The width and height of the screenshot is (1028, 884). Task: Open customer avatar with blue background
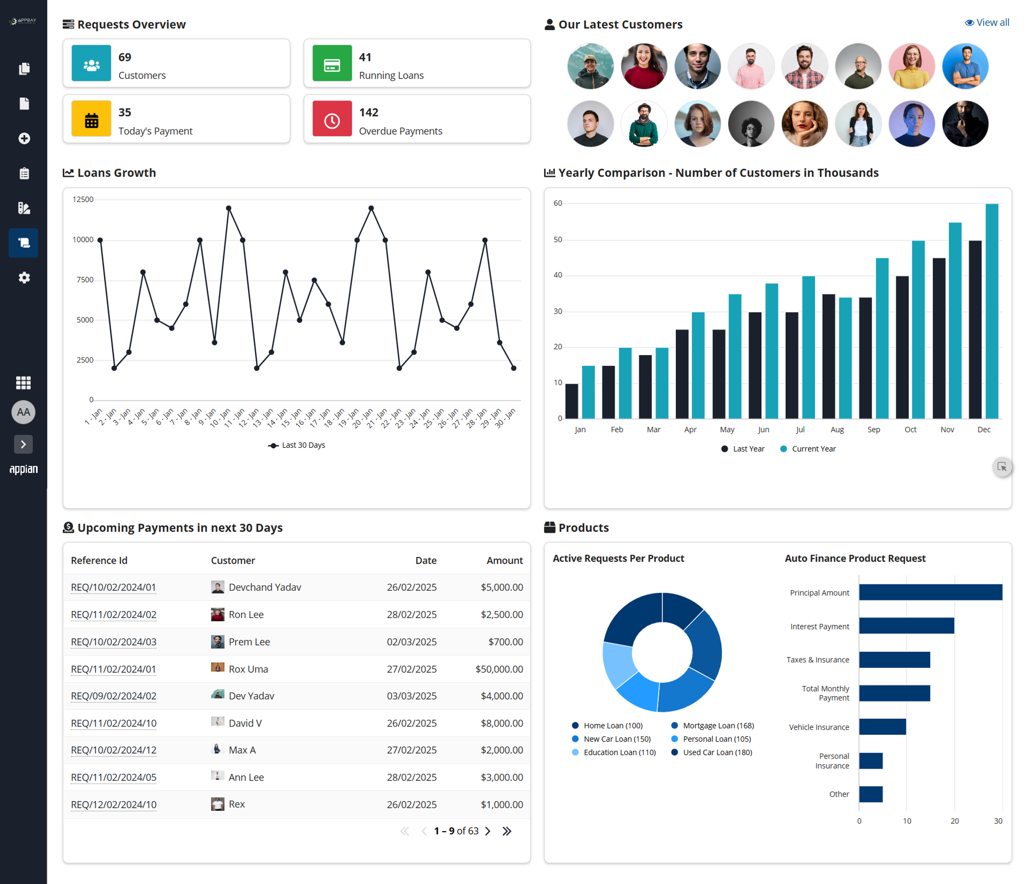tap(965, 66)
